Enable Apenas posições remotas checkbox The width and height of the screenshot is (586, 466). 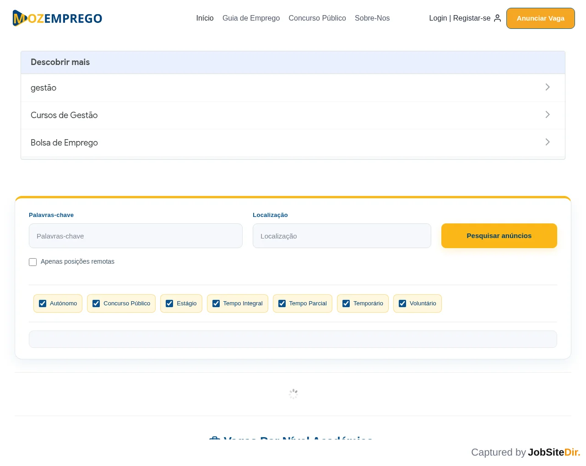(x=33, y=262)
